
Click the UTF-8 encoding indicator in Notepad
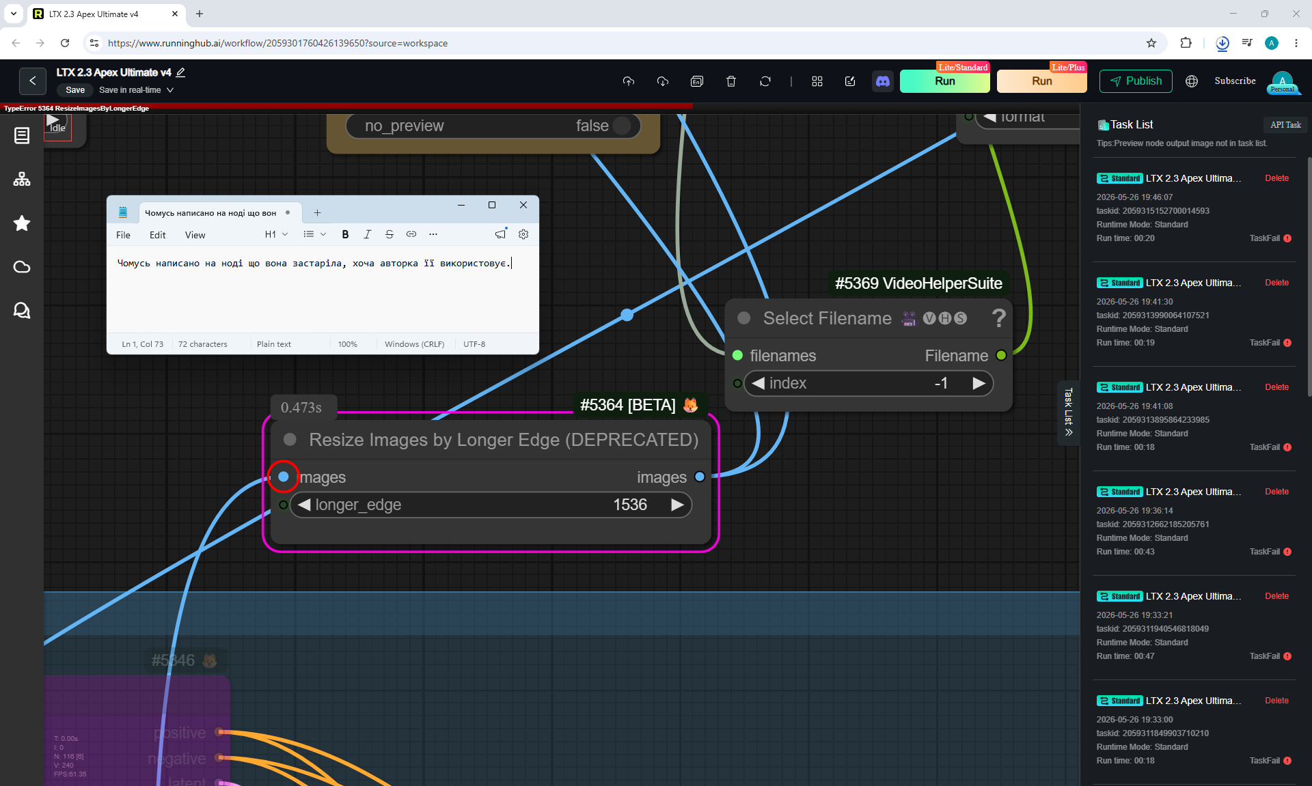point(474,344)
